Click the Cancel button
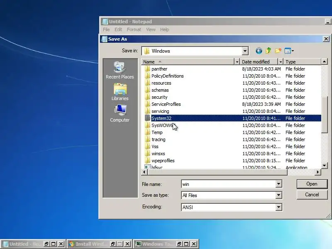 [x=312, y=195]
